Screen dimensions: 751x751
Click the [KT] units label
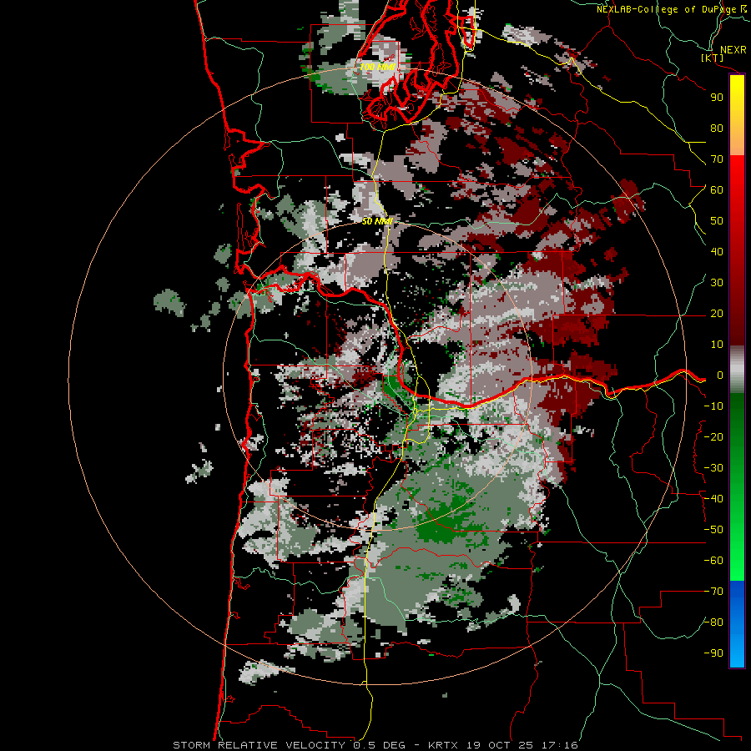[713, 58]
